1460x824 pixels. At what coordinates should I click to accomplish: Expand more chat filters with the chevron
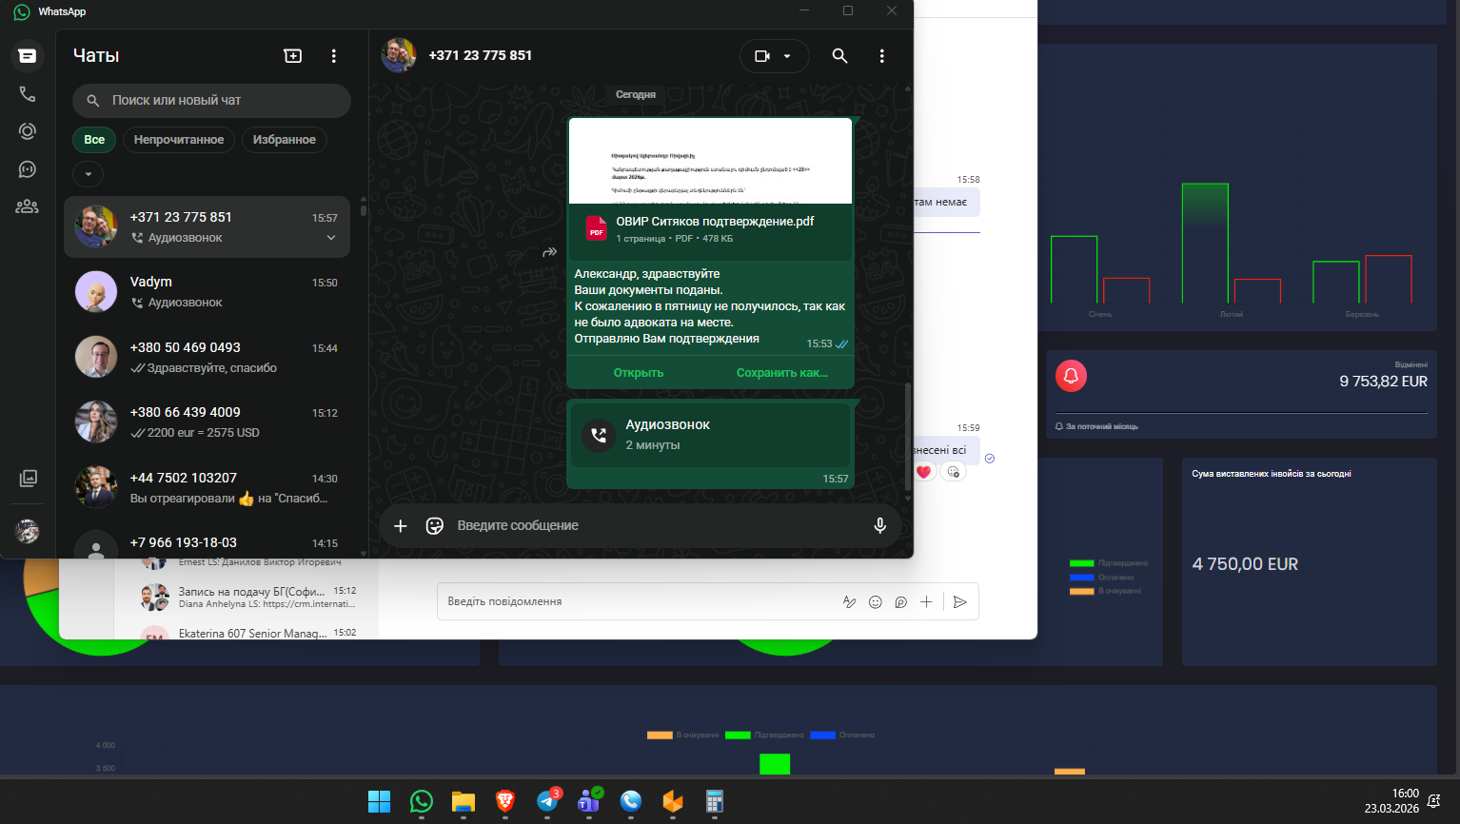click(89, 174)
